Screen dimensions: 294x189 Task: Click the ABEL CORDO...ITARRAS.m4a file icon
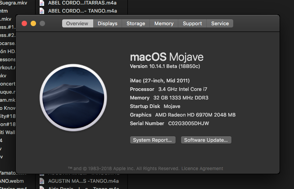(42, 3)
